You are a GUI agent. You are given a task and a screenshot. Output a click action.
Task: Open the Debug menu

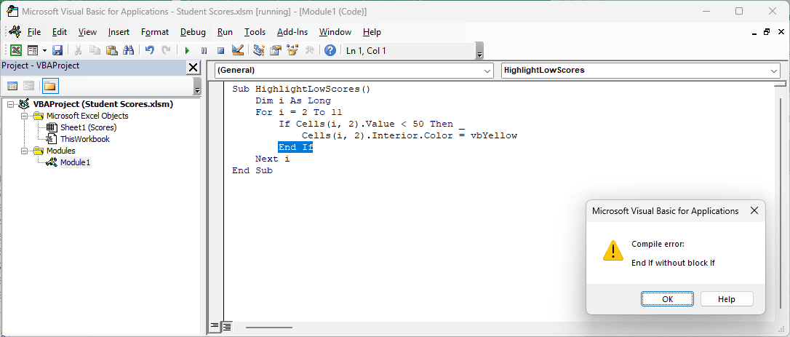pyautogui.click(x=193, y=32)
